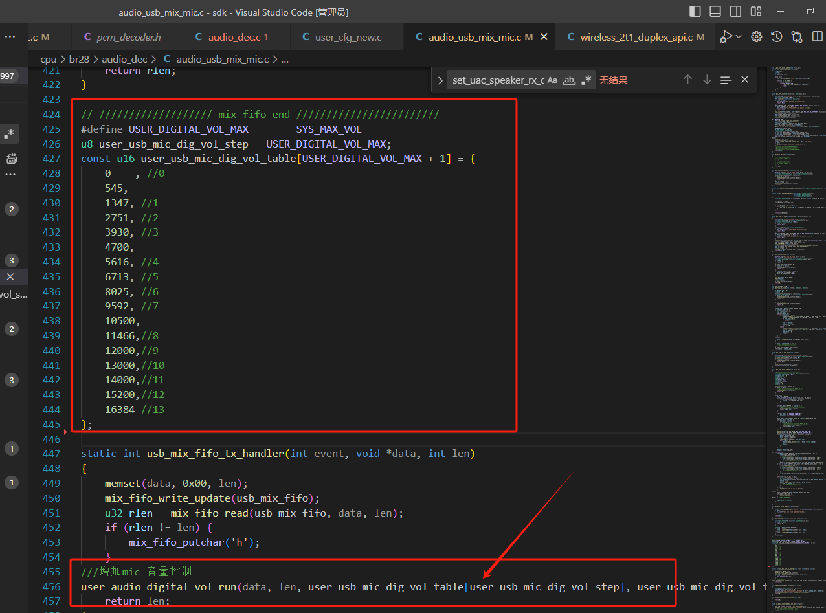
Task: Open the customize layout icon
Action: coord(755,12)
